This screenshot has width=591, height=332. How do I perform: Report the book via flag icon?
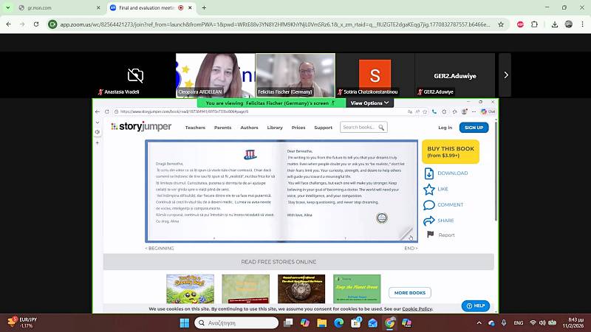coord(430,235)
